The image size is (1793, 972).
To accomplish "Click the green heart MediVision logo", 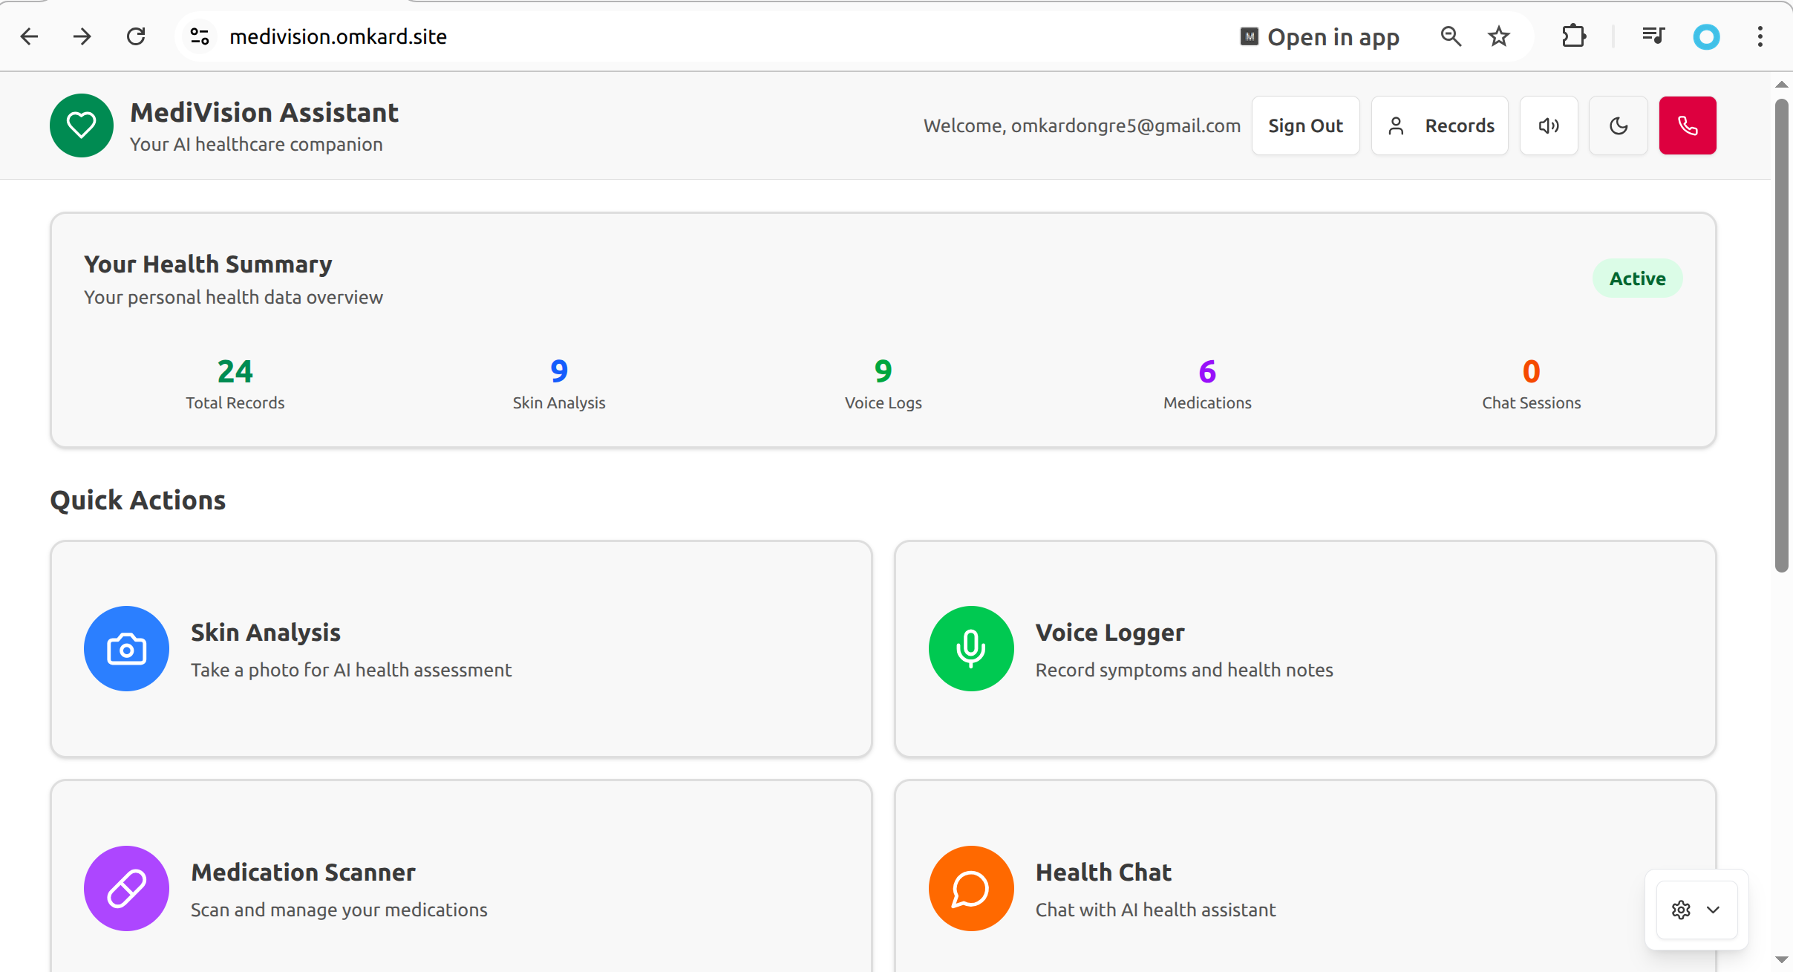I will (x=82, y=125).
